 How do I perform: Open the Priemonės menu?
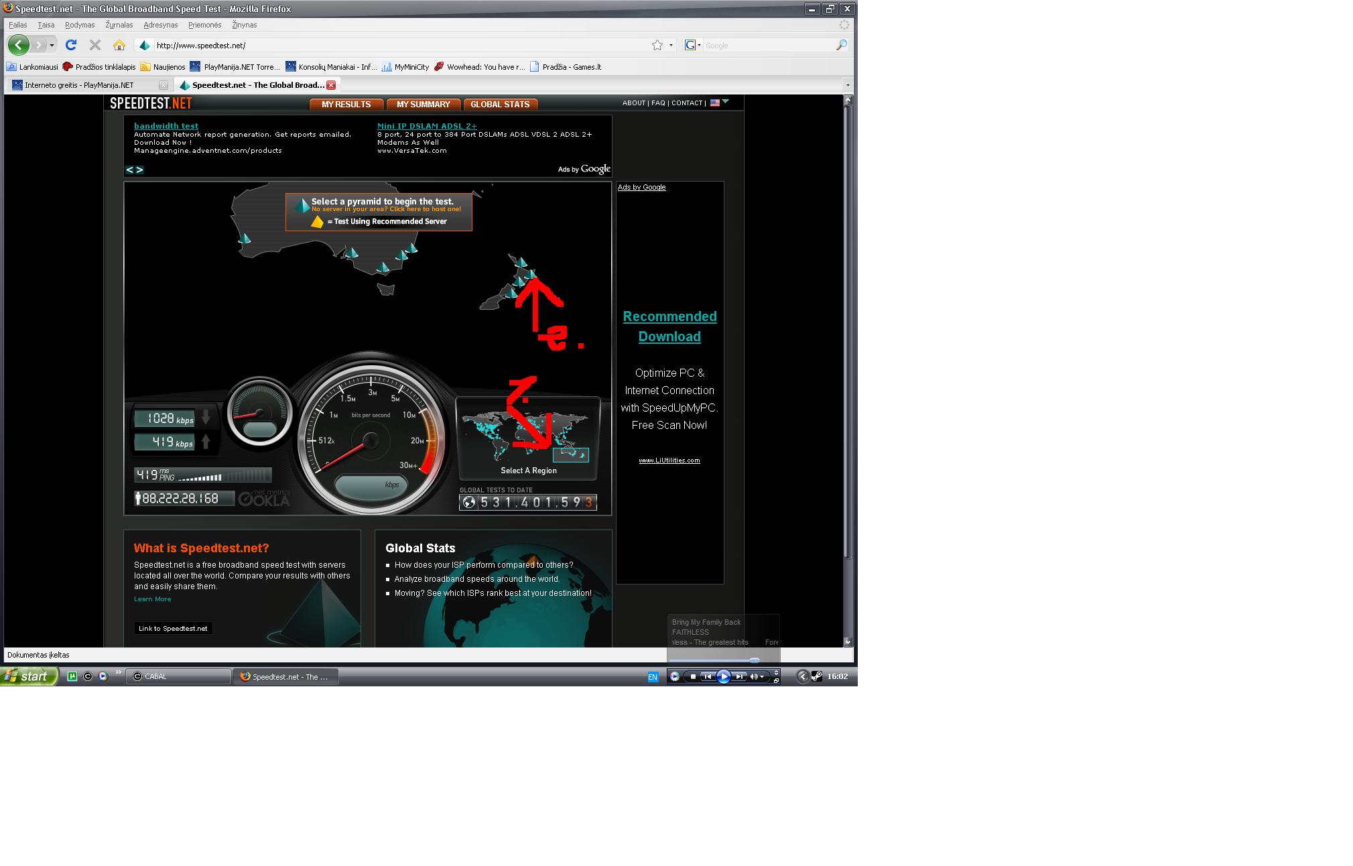204,25
